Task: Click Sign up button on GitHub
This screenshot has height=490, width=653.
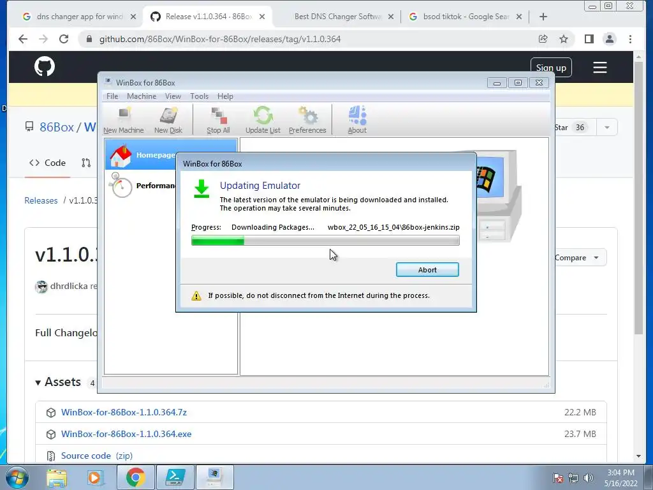Action: pyautogui.click(x=551, y=68)
